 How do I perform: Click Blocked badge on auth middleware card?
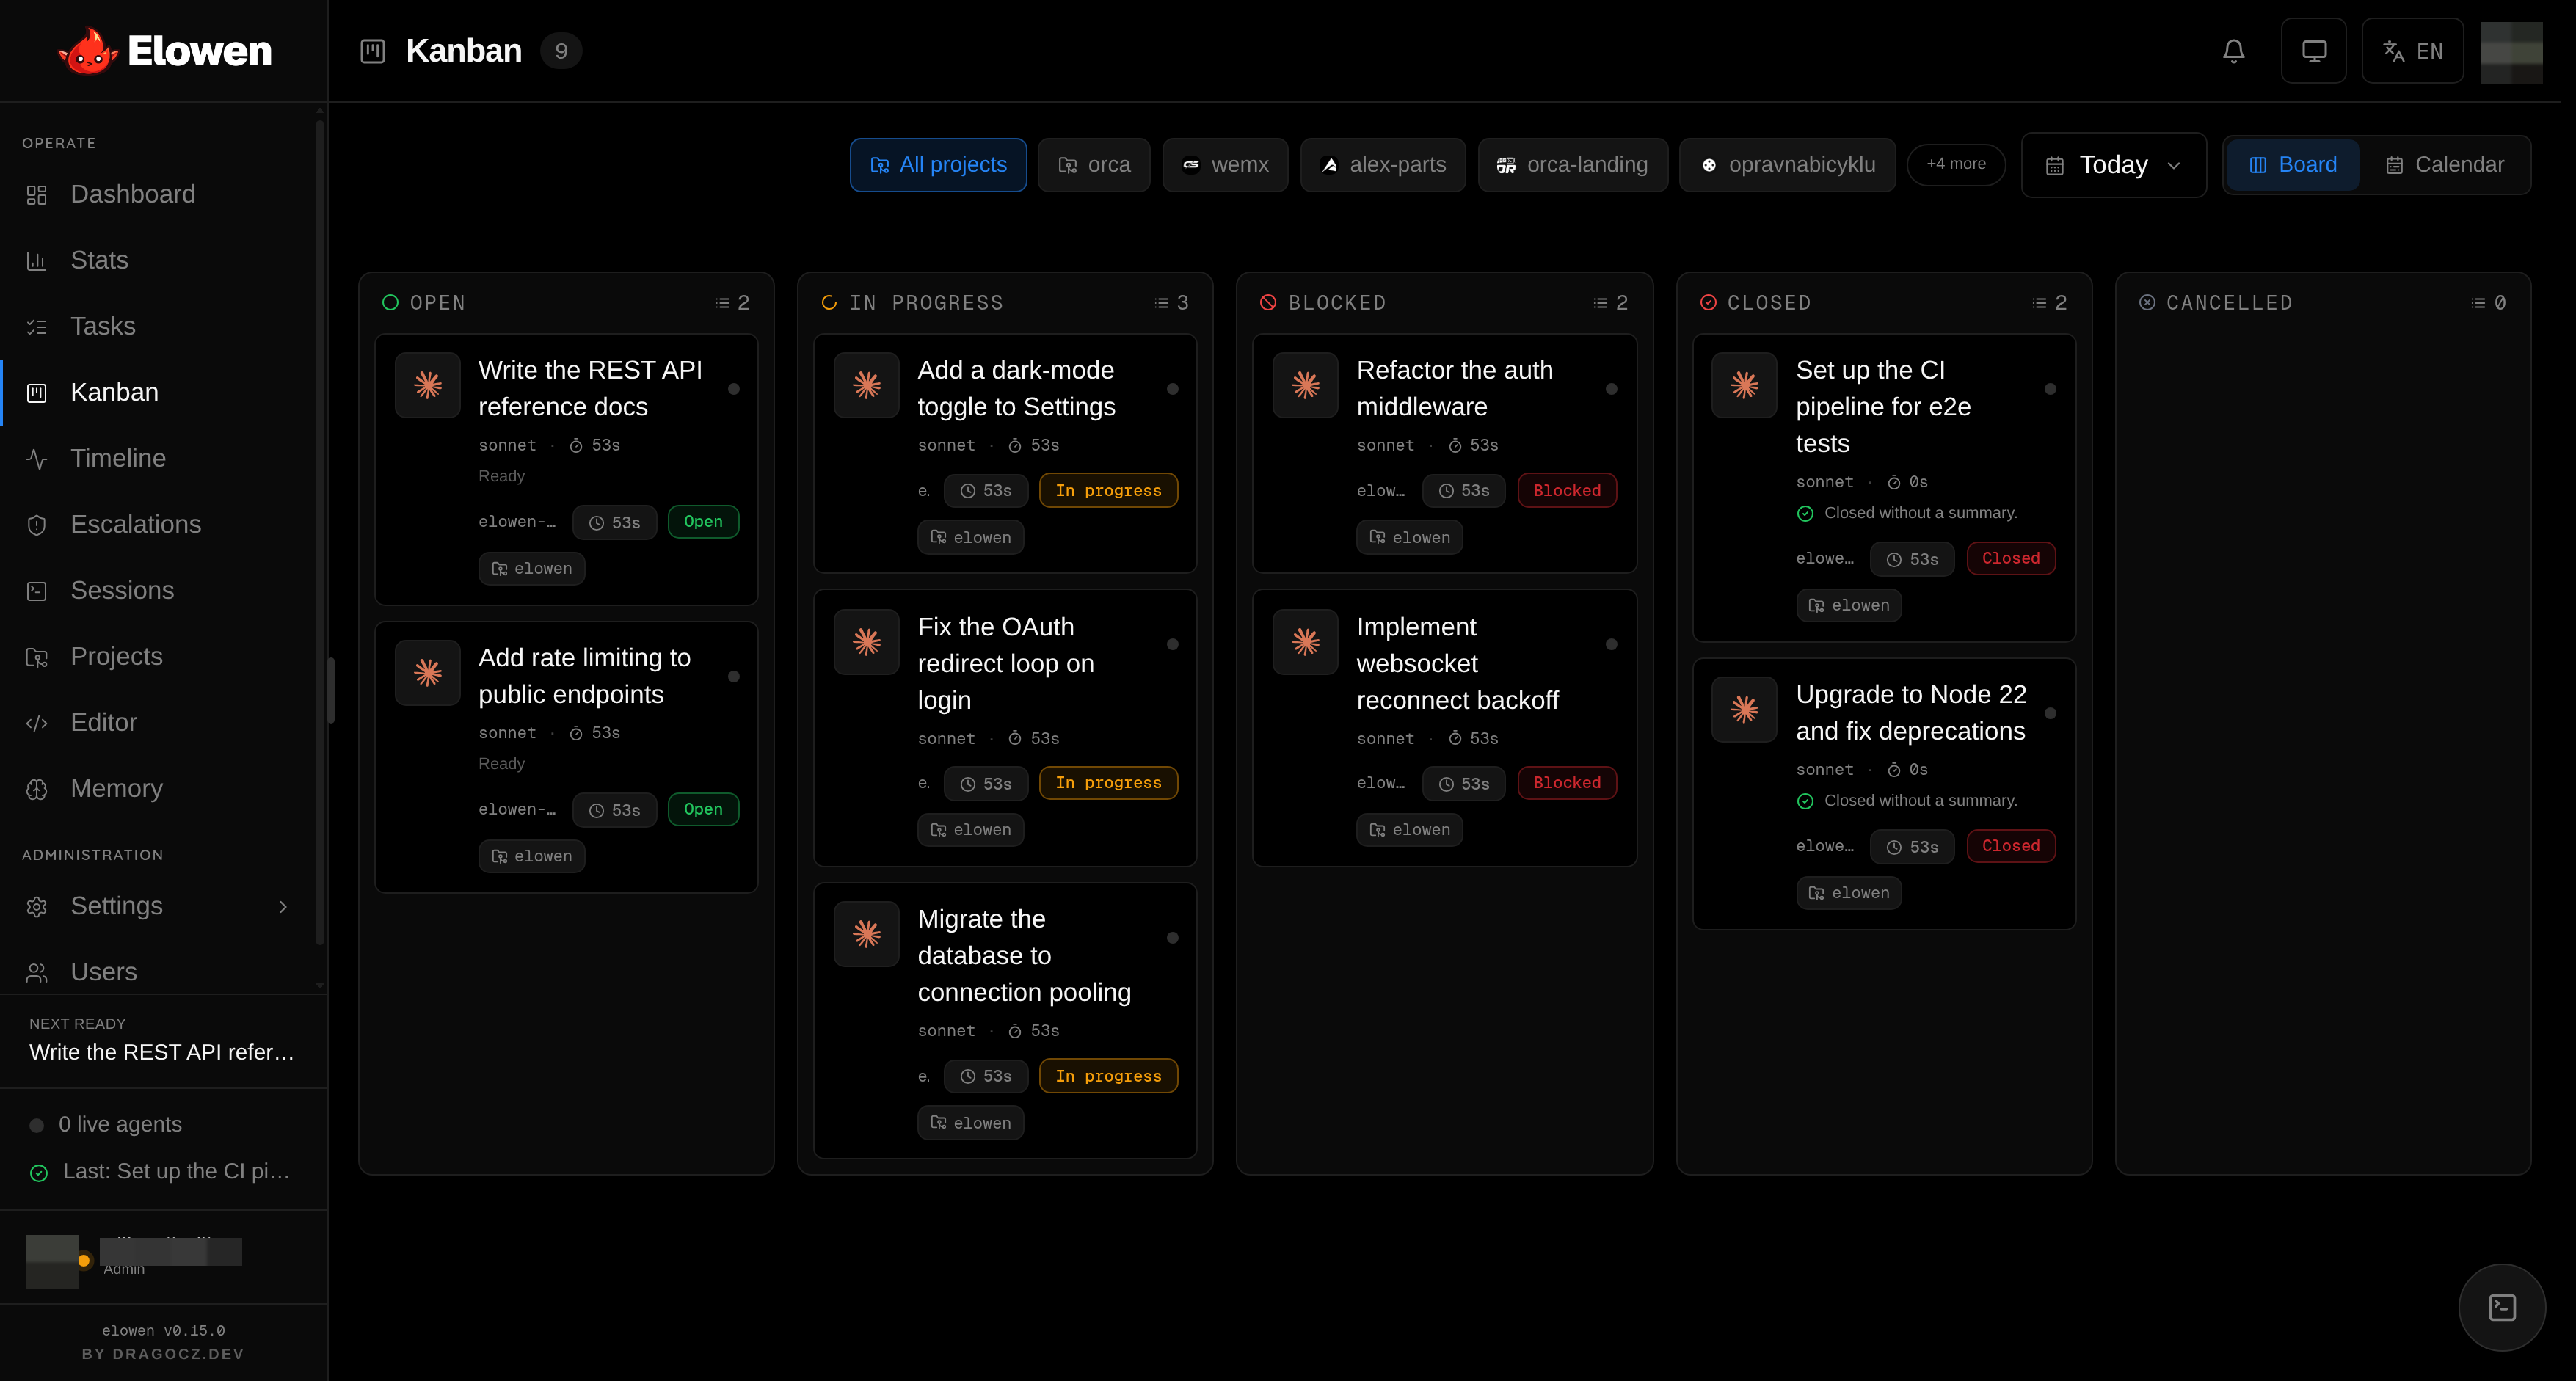(x=1567, y=490)
